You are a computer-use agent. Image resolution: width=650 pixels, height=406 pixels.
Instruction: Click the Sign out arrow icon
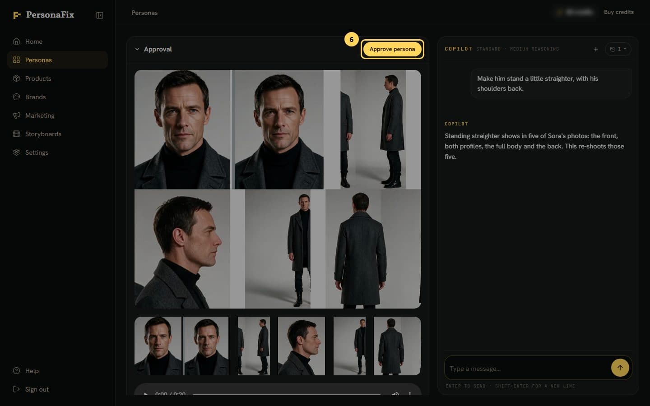click(17, 389)
